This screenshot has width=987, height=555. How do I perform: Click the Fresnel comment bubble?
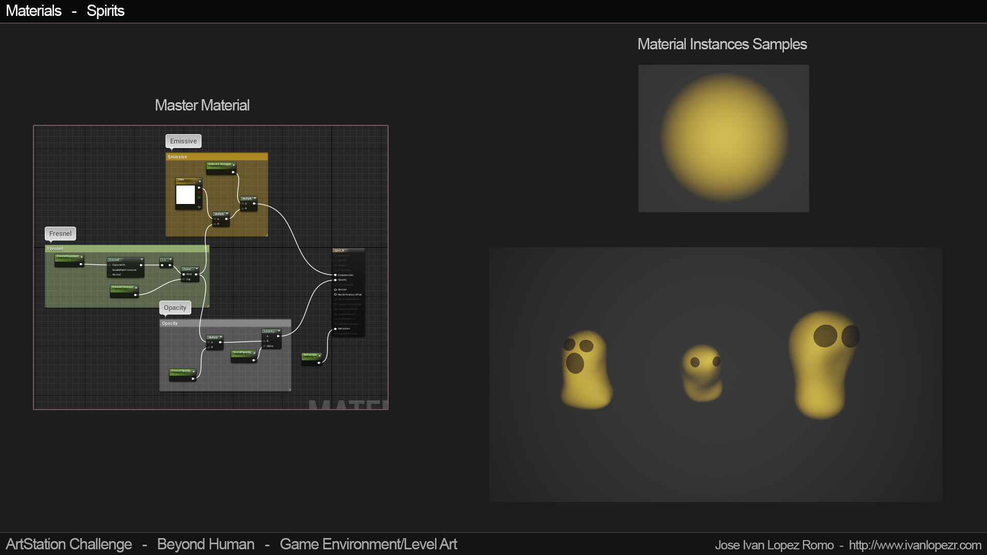point(61,234)
